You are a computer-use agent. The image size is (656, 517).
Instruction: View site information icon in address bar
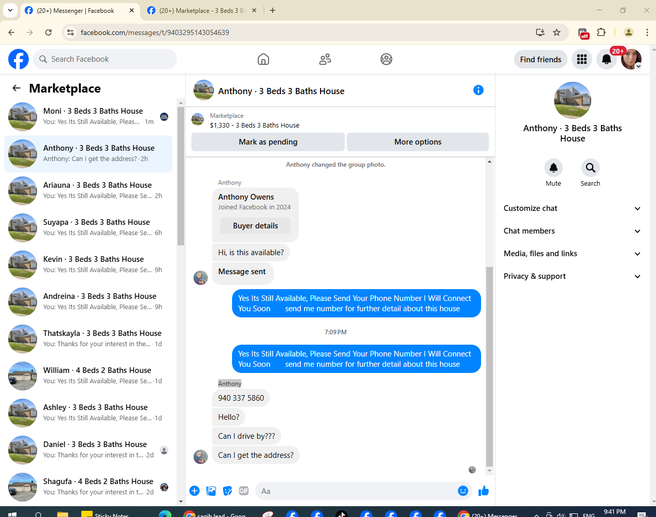71,32
